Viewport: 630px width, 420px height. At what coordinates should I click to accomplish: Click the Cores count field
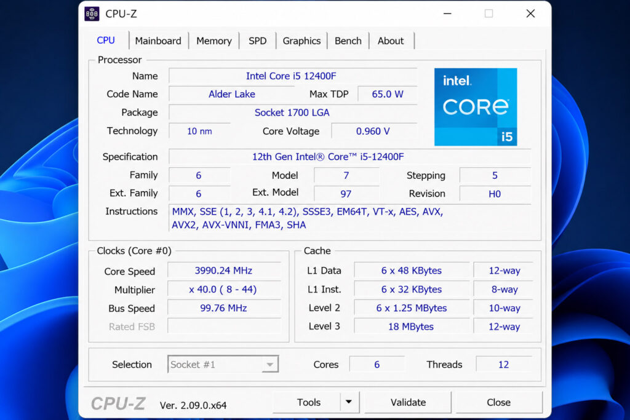377,364
